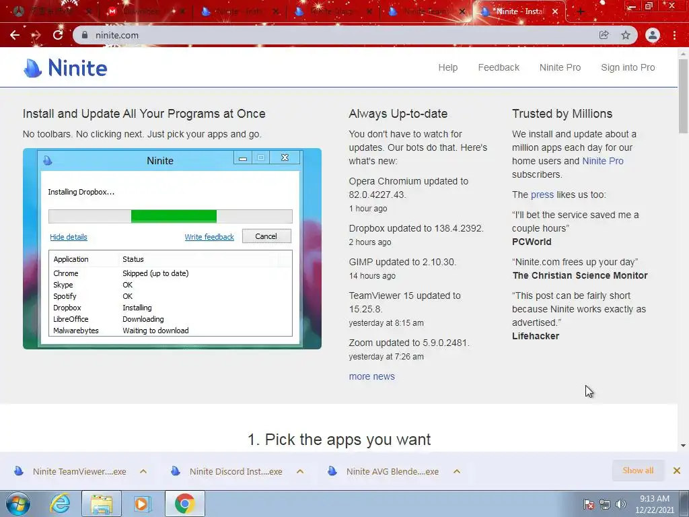Open a new tab with the plus button

click(581, 12)
